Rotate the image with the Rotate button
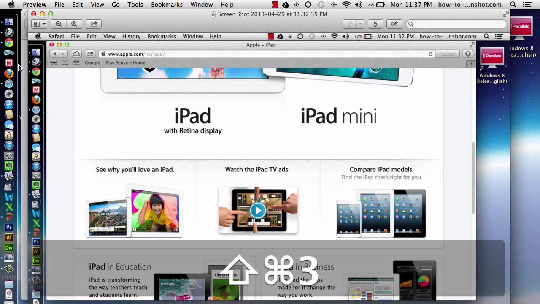The image size is (540, 304). tap(375, 24)
